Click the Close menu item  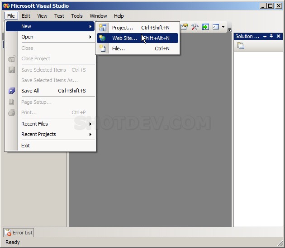[50, 49]
